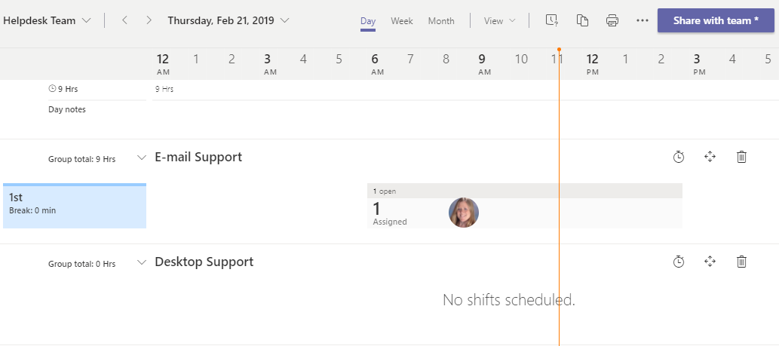The image size is (779, 346).
Task: Open the View dropdown menu
Action: pyautogui.click(x=500, y=20)
